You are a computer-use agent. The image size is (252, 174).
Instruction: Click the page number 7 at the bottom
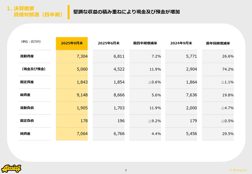pyautogui.click(x=126, y=170)
